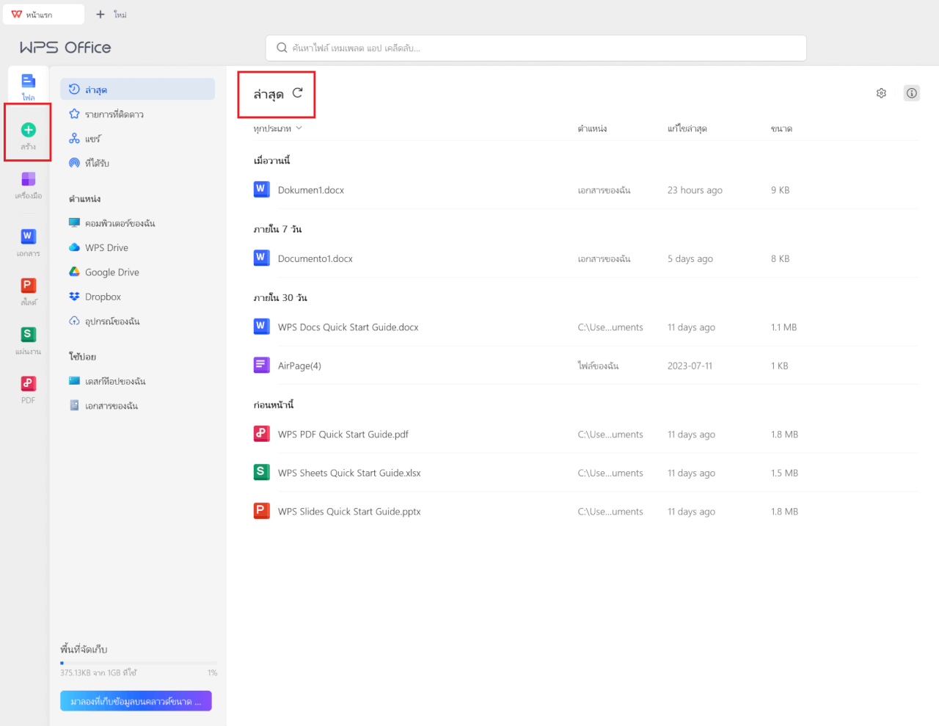
Task: Open the Presentation slides icon in the rail
Action: [28, 285]
